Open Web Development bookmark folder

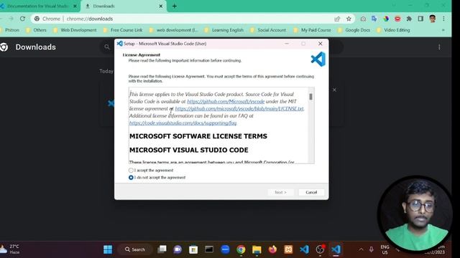(75, 30)
